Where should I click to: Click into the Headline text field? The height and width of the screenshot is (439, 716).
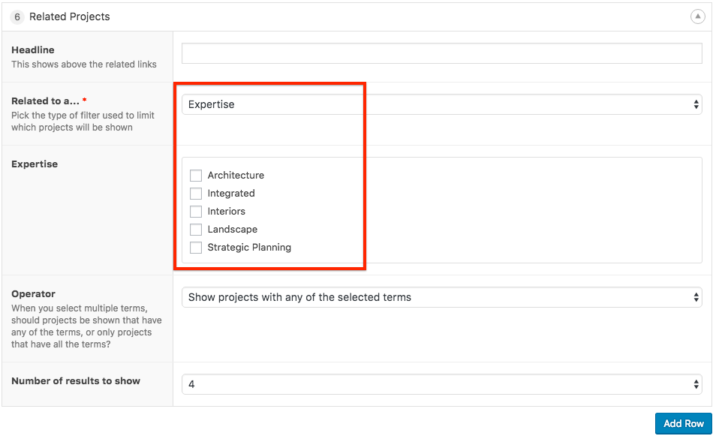click(441, 53)
